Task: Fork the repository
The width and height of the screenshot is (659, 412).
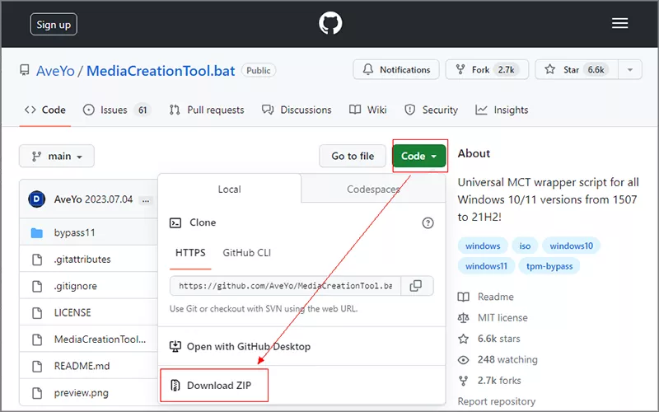Action: [x=487, y=70]
